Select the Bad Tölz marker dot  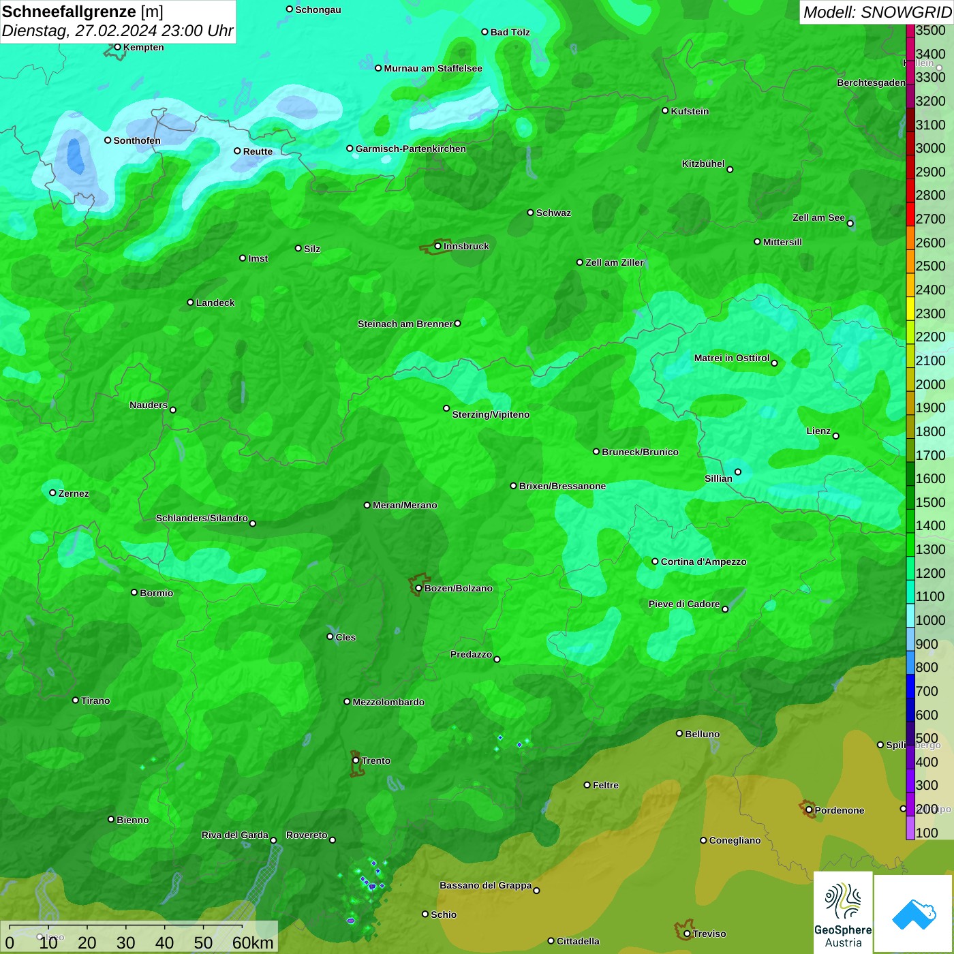tap(484, 32)
